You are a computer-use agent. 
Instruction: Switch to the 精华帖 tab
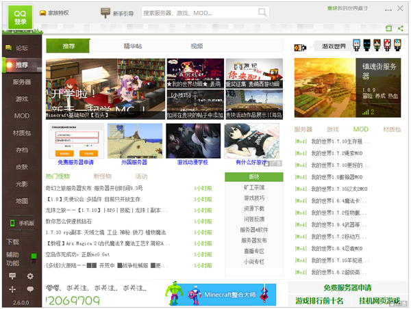click(133, 46)
